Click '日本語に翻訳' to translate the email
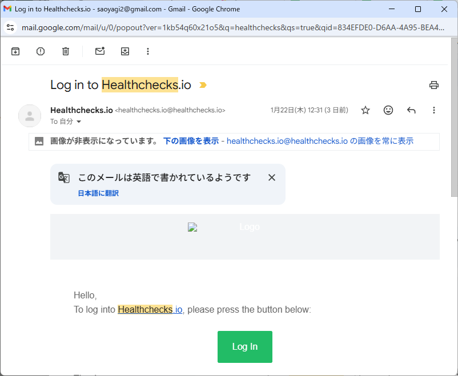Image resolution: width=458 pixels, height=376 pixels. coord(98,193)
